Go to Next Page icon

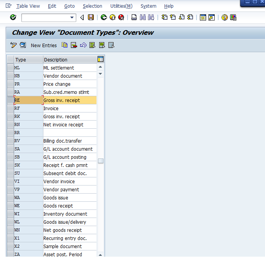point(182,17)
